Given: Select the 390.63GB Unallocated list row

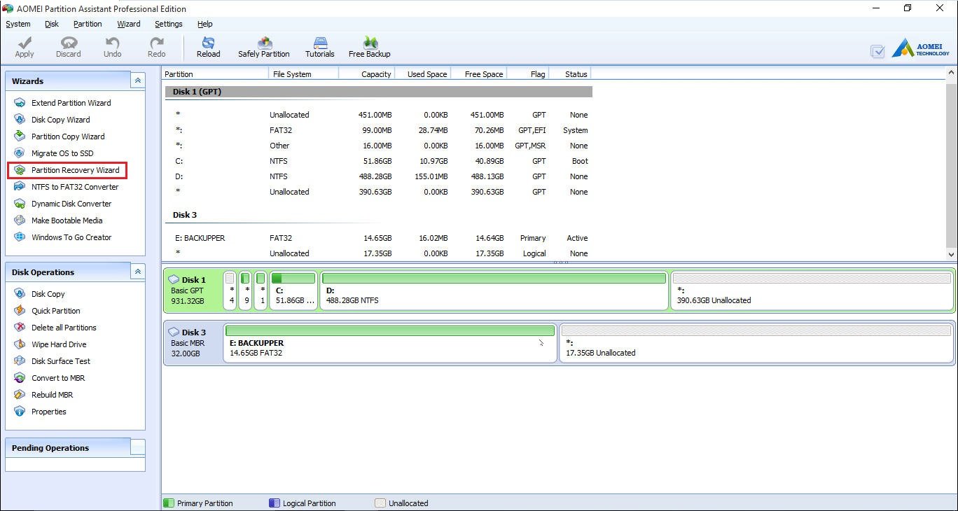Looking at the screenshot, I should click(x=379, y=192).
